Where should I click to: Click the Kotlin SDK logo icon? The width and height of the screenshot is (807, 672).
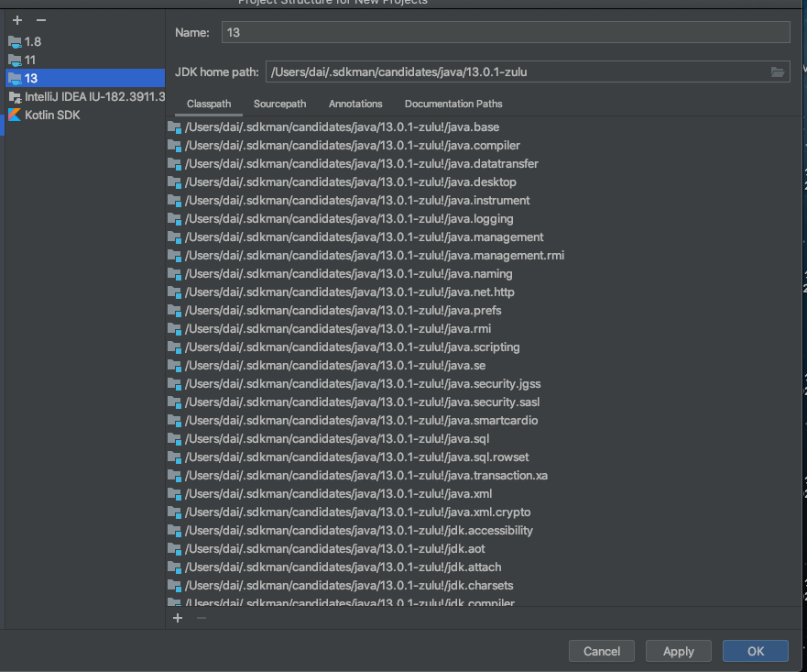click(15, 115)
